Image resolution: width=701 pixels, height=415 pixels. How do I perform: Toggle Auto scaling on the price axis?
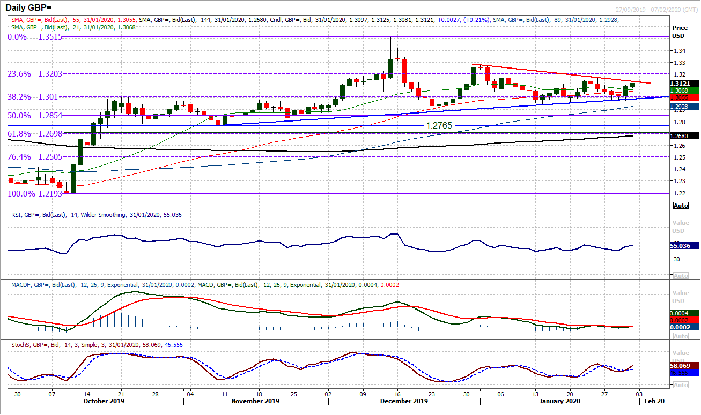point(680,205)
